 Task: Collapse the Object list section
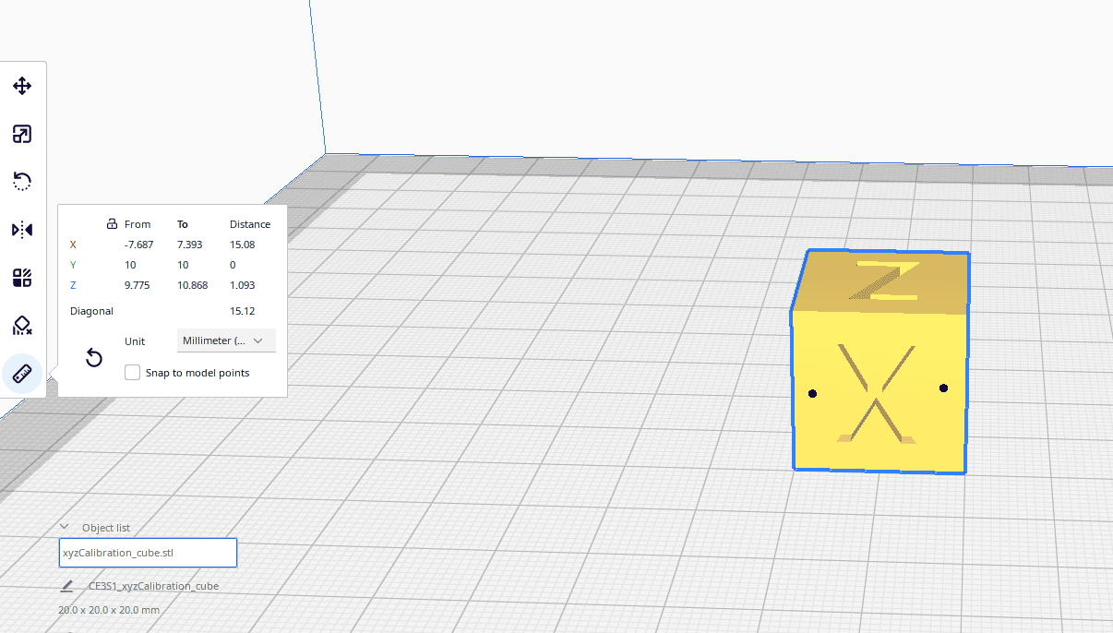[65, 527]
